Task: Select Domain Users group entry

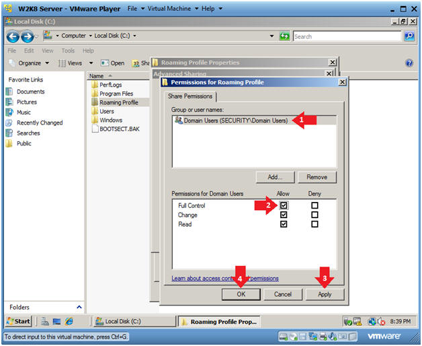Action: coord(254,120)
